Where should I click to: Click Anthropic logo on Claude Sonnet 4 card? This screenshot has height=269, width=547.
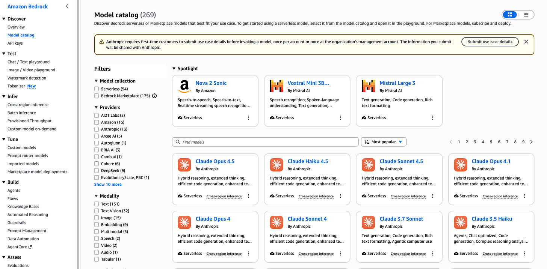point(277,222)
